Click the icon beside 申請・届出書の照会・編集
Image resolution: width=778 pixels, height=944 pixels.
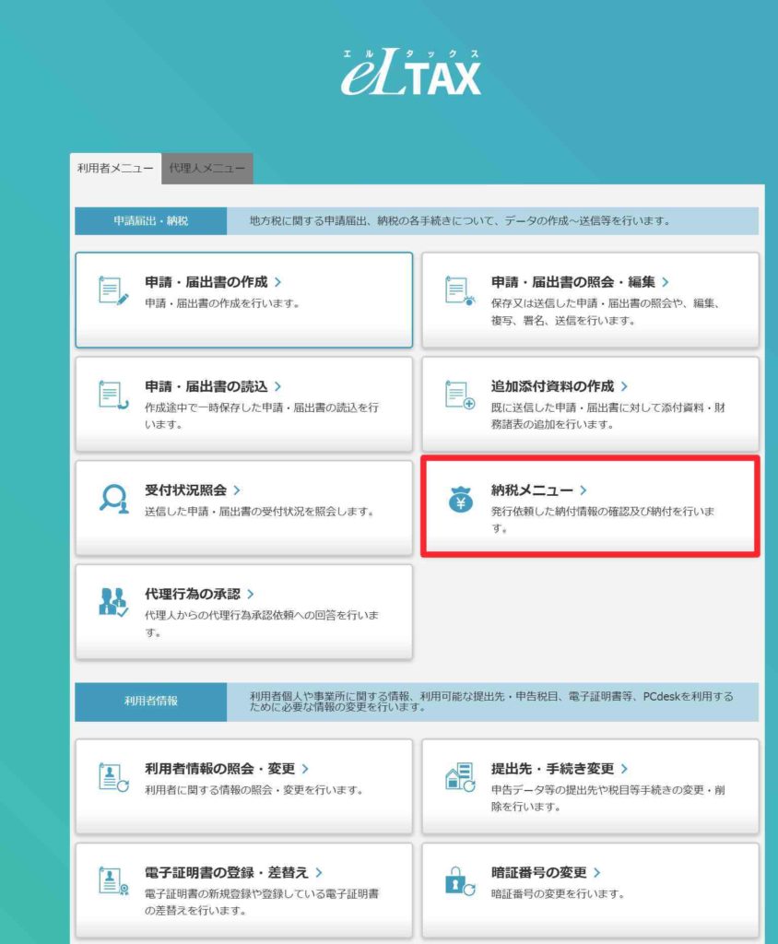pyautogui.click(x=459, y=290)
